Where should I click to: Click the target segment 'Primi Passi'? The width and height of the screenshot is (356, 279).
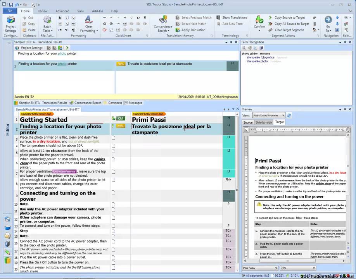pos(149,119)
